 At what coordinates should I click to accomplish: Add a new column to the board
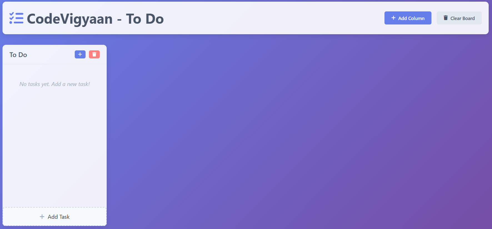coord(408,18)
